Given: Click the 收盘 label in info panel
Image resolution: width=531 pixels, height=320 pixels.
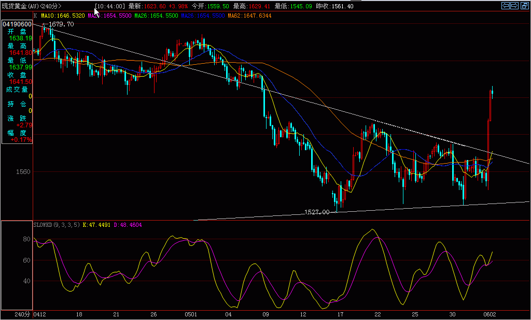Looking at the screenshot, I should (17, 75).
